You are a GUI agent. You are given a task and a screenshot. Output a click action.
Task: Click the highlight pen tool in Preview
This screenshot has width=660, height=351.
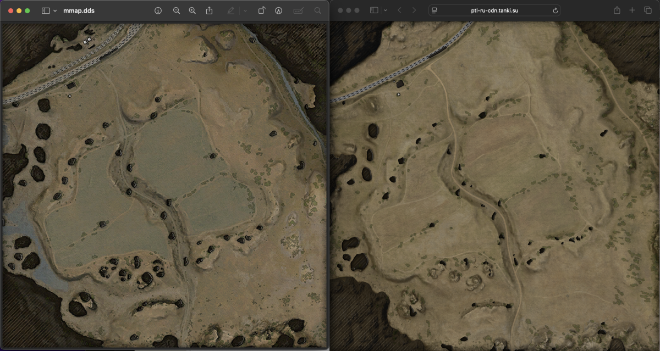[x=231, y=10]
